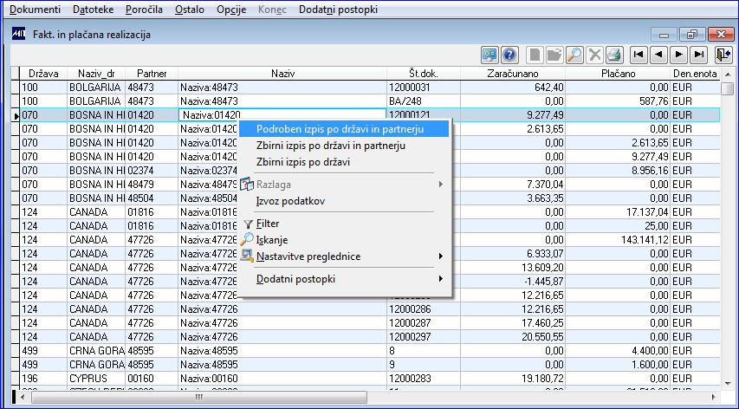Choose Zbirni izpis po državi in partnerju

344,146
